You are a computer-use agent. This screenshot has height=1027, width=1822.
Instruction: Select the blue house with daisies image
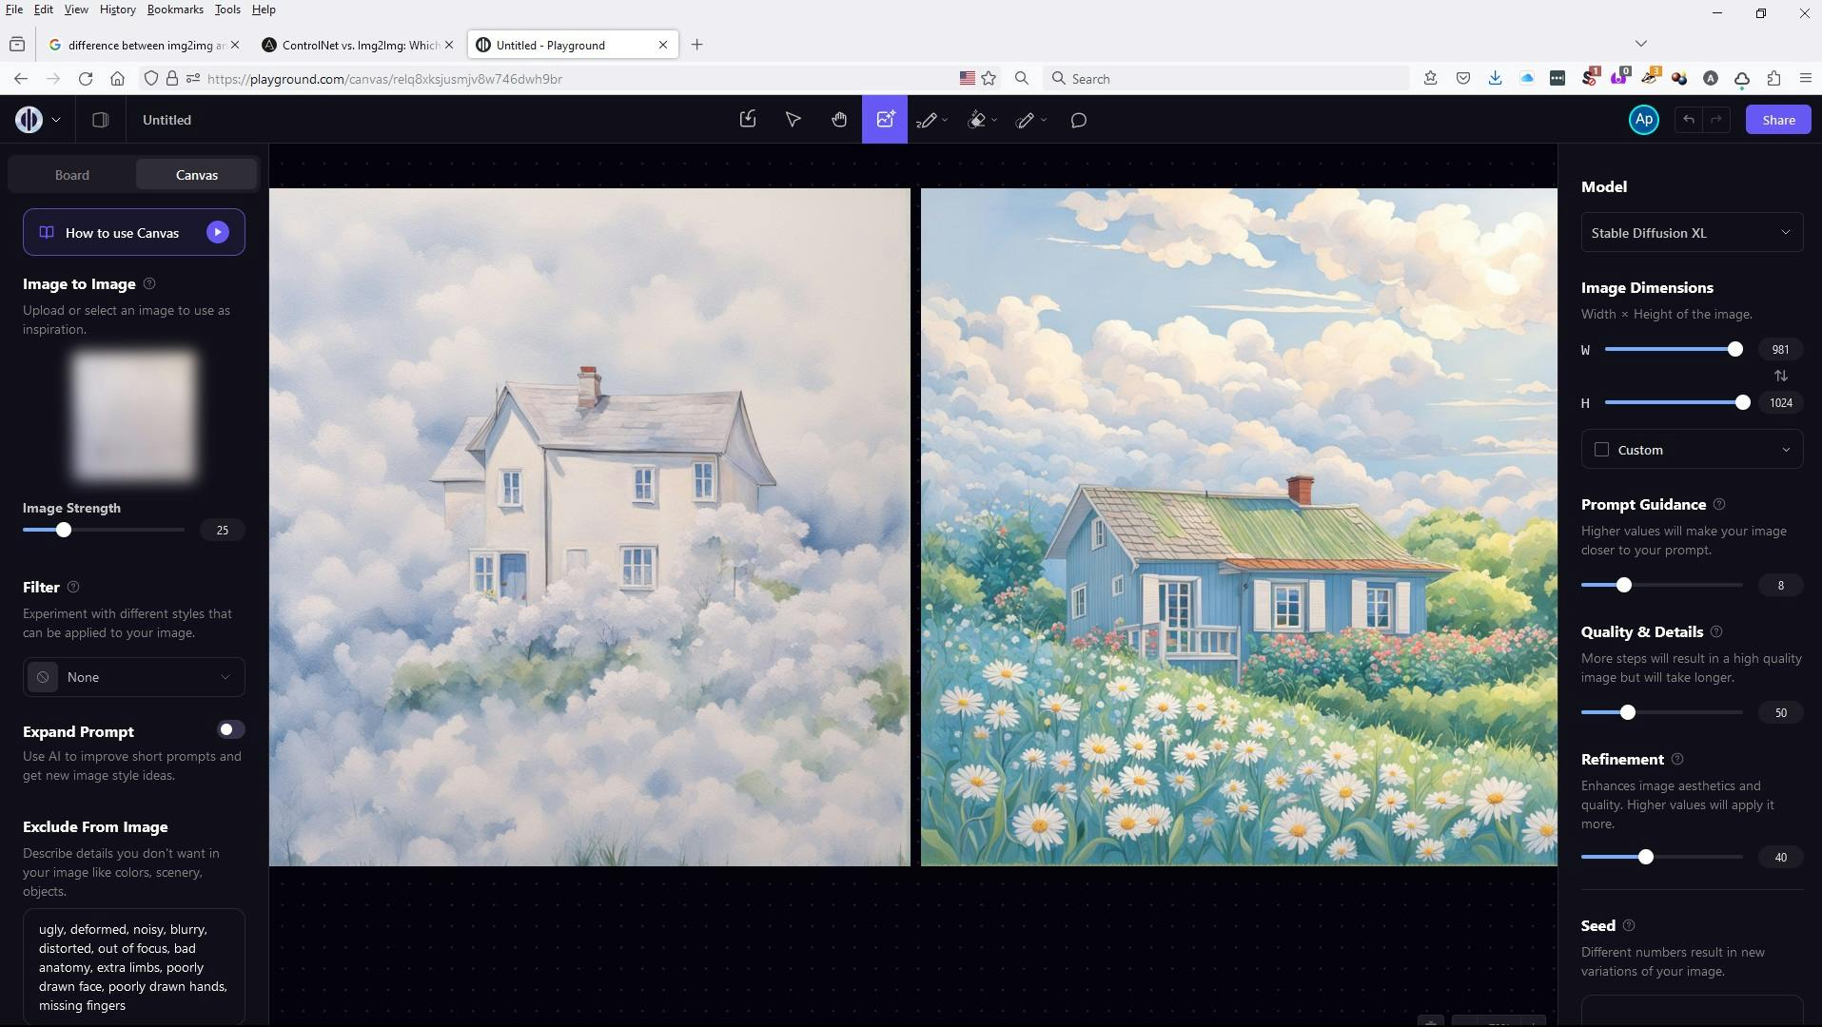1239,527
